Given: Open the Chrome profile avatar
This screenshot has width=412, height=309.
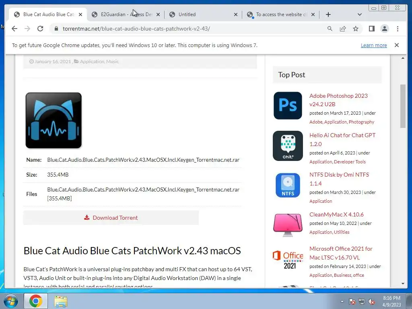Looking at the screenshot, I should coord(384,29).
